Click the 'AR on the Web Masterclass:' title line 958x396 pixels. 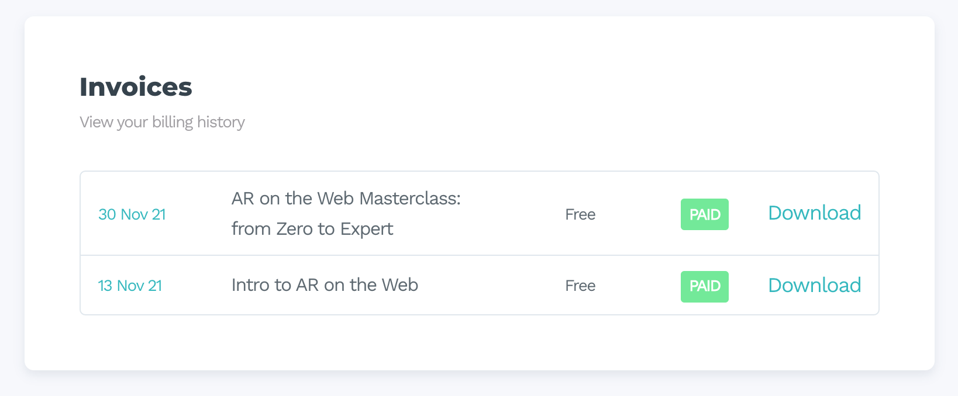pyautogui.click(x=346, y=199)
